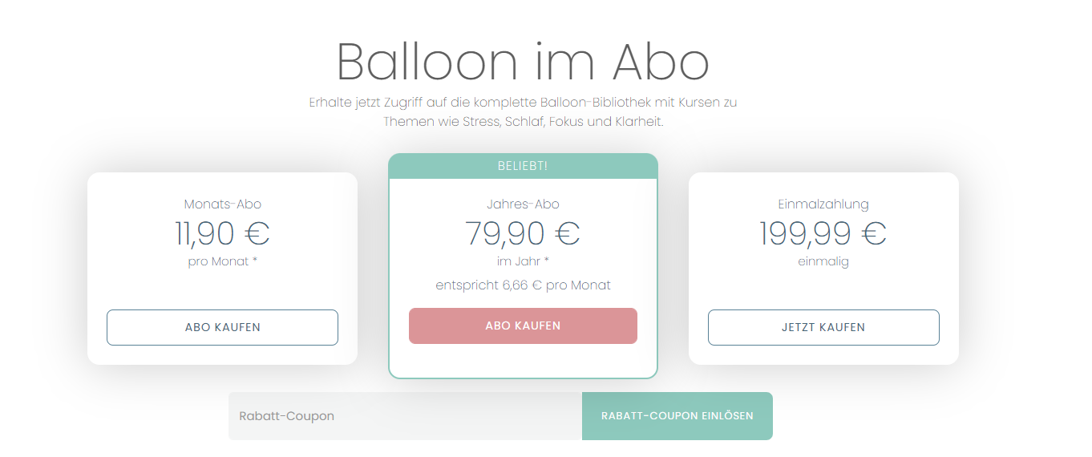The height and width of the screenshot is (457, 1092).
Task: Click the Jahres-Abo plan title
Action: 523,204
